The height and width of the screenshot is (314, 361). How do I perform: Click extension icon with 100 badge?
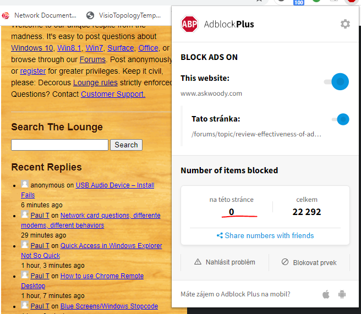coord(299,2)
